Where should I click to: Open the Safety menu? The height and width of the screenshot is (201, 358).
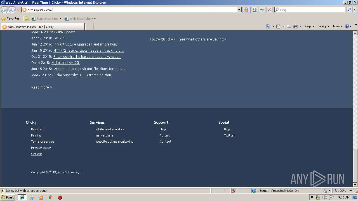tap(323, 26)
